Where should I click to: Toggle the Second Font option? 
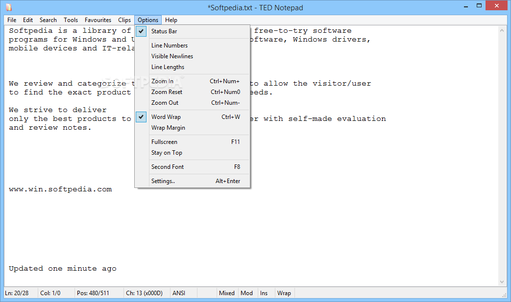(x=192, y=166)
